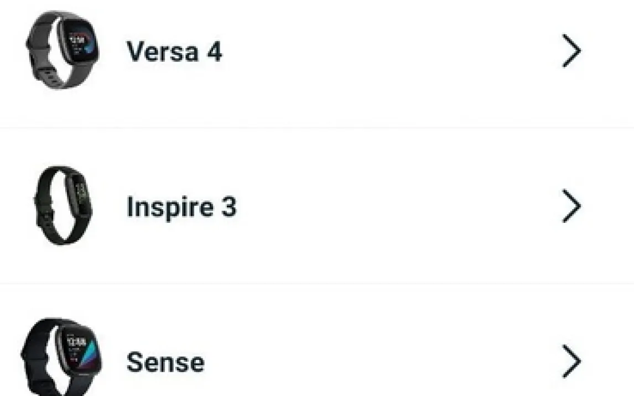634x396 pixels.
Task: Click the Versa 4 watch image
Action: tap(63, 51)
